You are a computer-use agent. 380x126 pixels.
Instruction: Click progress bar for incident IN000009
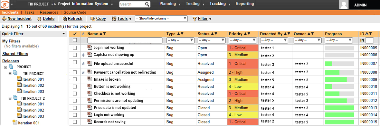(339, 80)
